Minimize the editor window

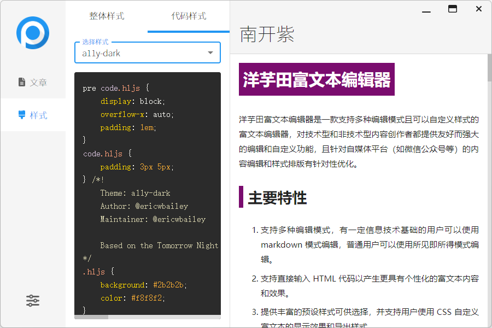coord(426,9)
